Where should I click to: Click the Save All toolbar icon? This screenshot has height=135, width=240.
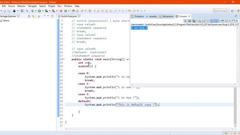coord(9,11)
